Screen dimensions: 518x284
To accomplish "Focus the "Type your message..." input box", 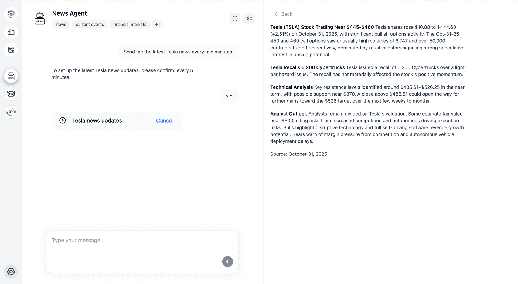I will coord(142,252).
